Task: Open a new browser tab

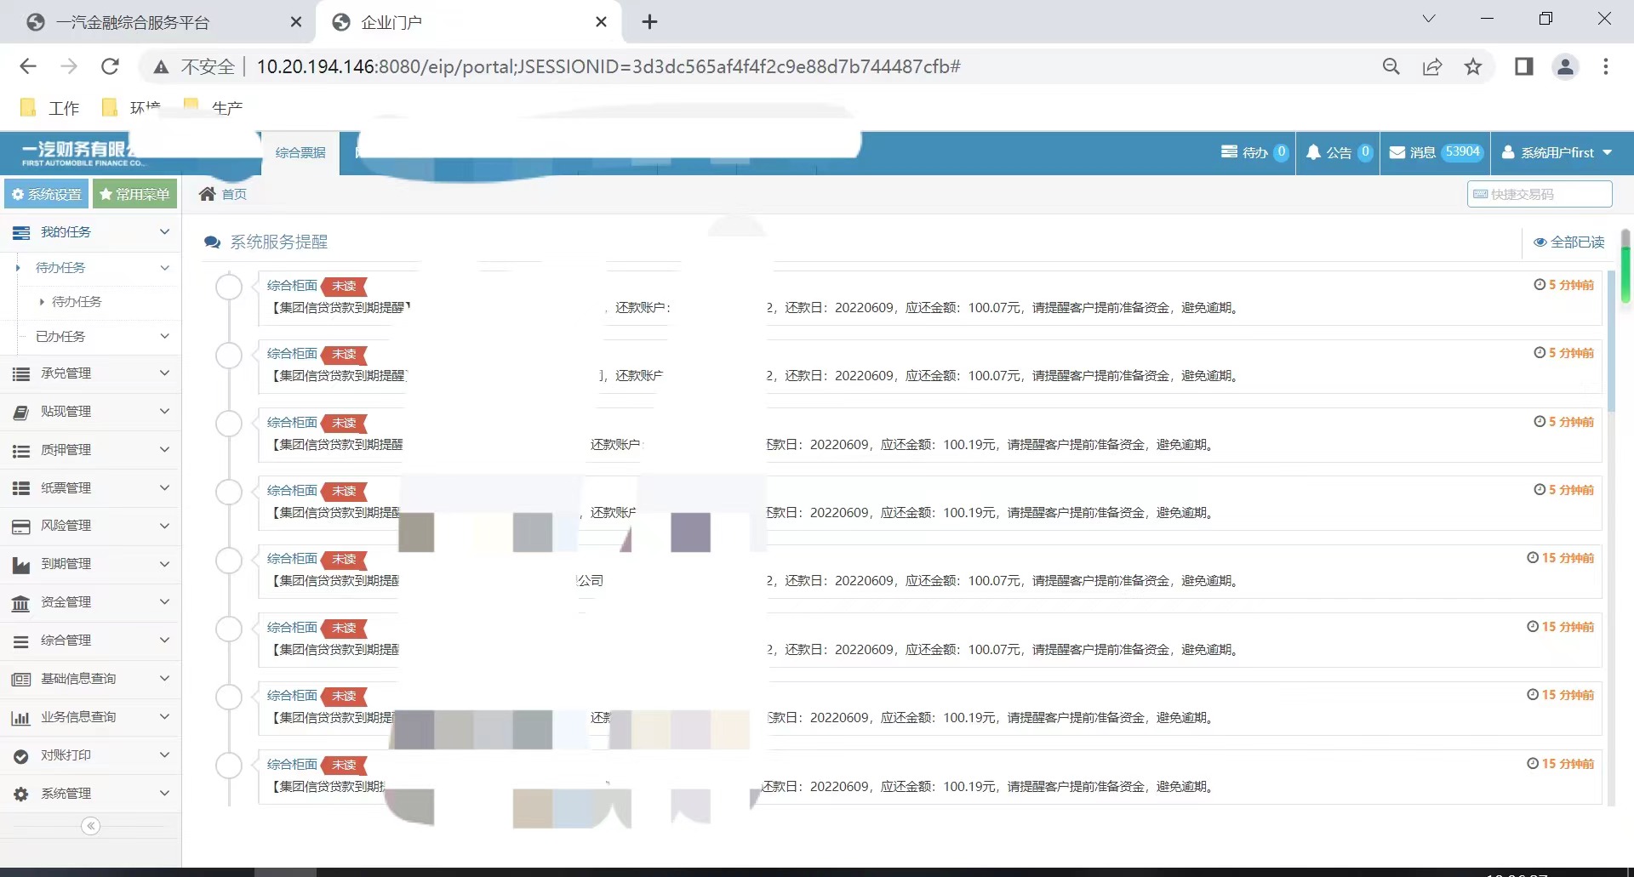Action: coord(649,22)
